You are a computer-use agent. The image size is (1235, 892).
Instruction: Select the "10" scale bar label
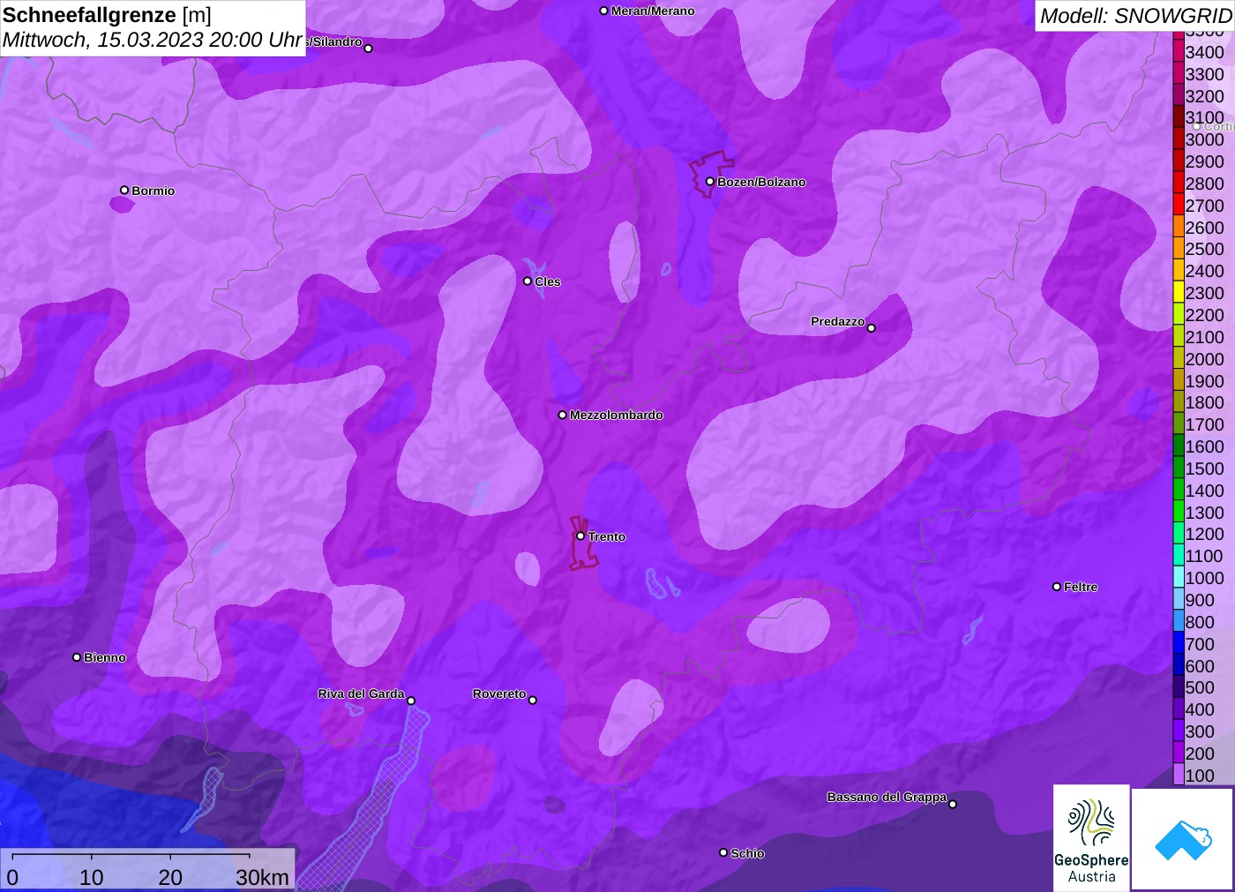point(92,877)
